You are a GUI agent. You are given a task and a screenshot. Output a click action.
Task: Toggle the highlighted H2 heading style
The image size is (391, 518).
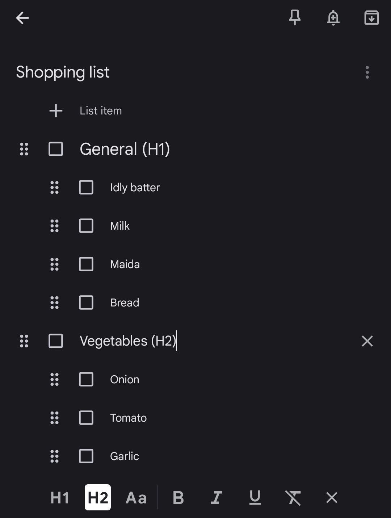coord(98,497)
